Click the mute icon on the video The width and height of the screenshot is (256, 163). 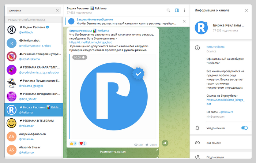[x=84, y=57]
